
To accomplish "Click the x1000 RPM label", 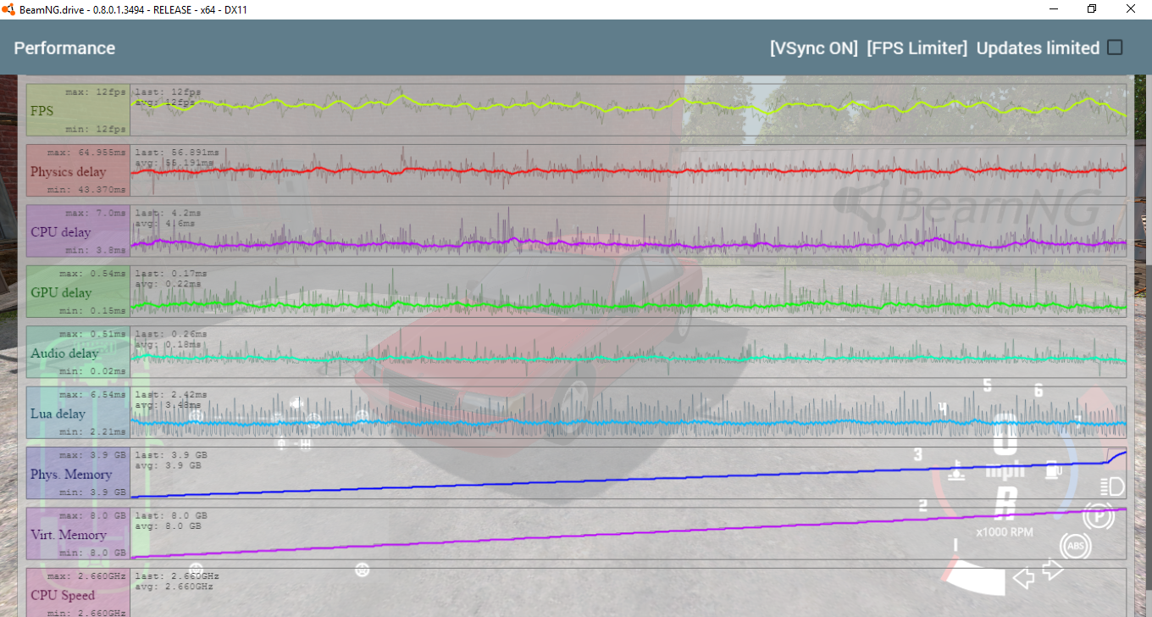I will [1005, 533].
